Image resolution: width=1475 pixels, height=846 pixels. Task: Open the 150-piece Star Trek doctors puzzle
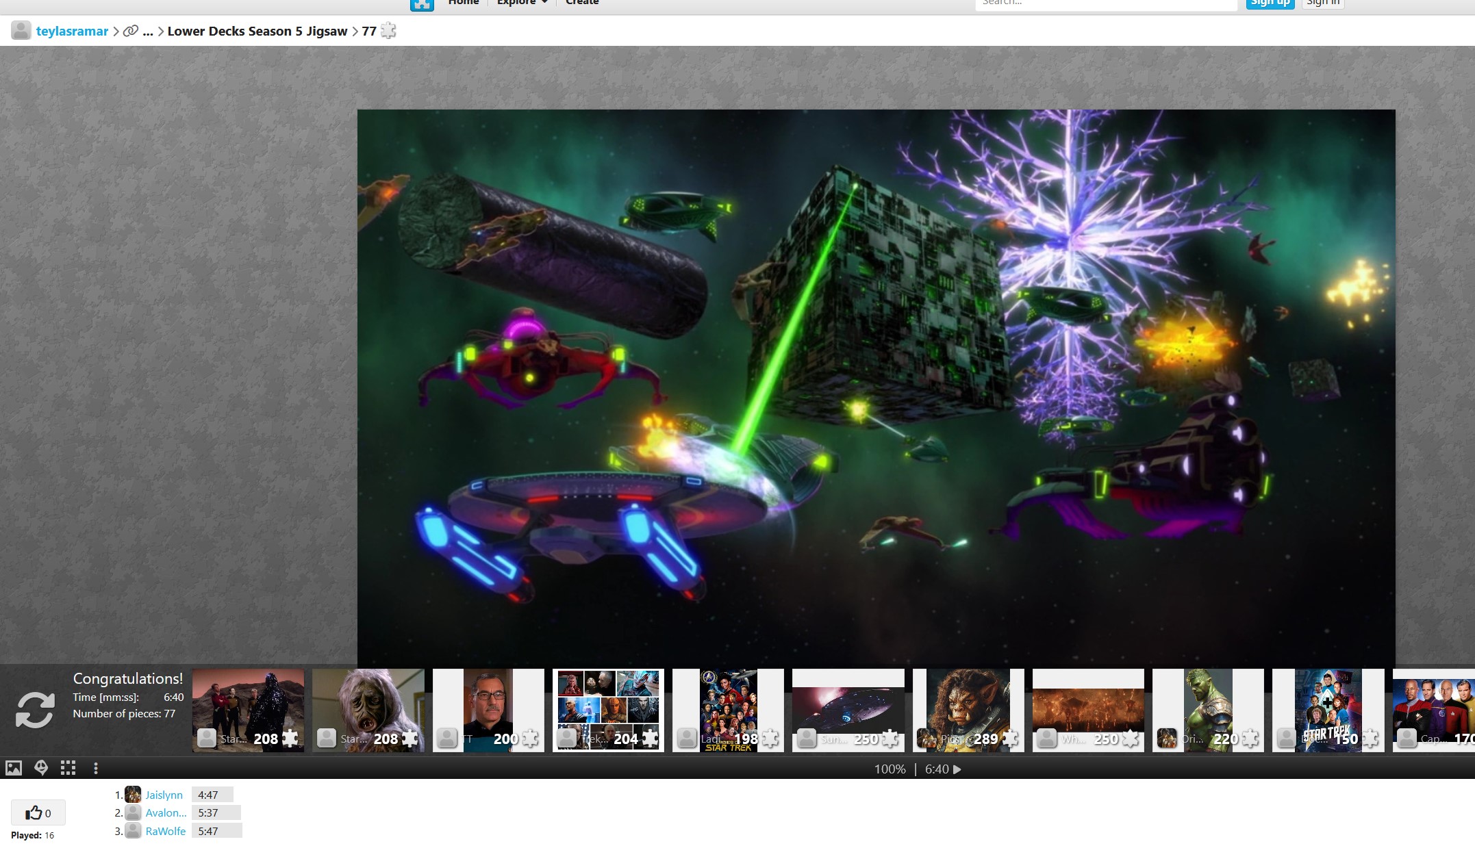pyautogui.click(x=1328, y=710)
